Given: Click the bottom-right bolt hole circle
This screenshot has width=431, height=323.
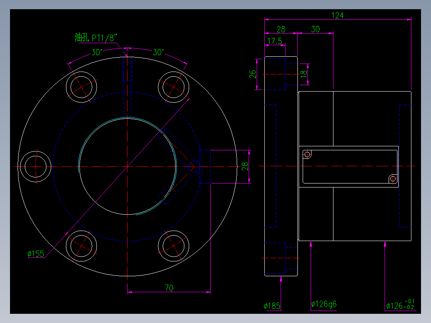Looking at the screenshot, I should click(x=174, y=246).
